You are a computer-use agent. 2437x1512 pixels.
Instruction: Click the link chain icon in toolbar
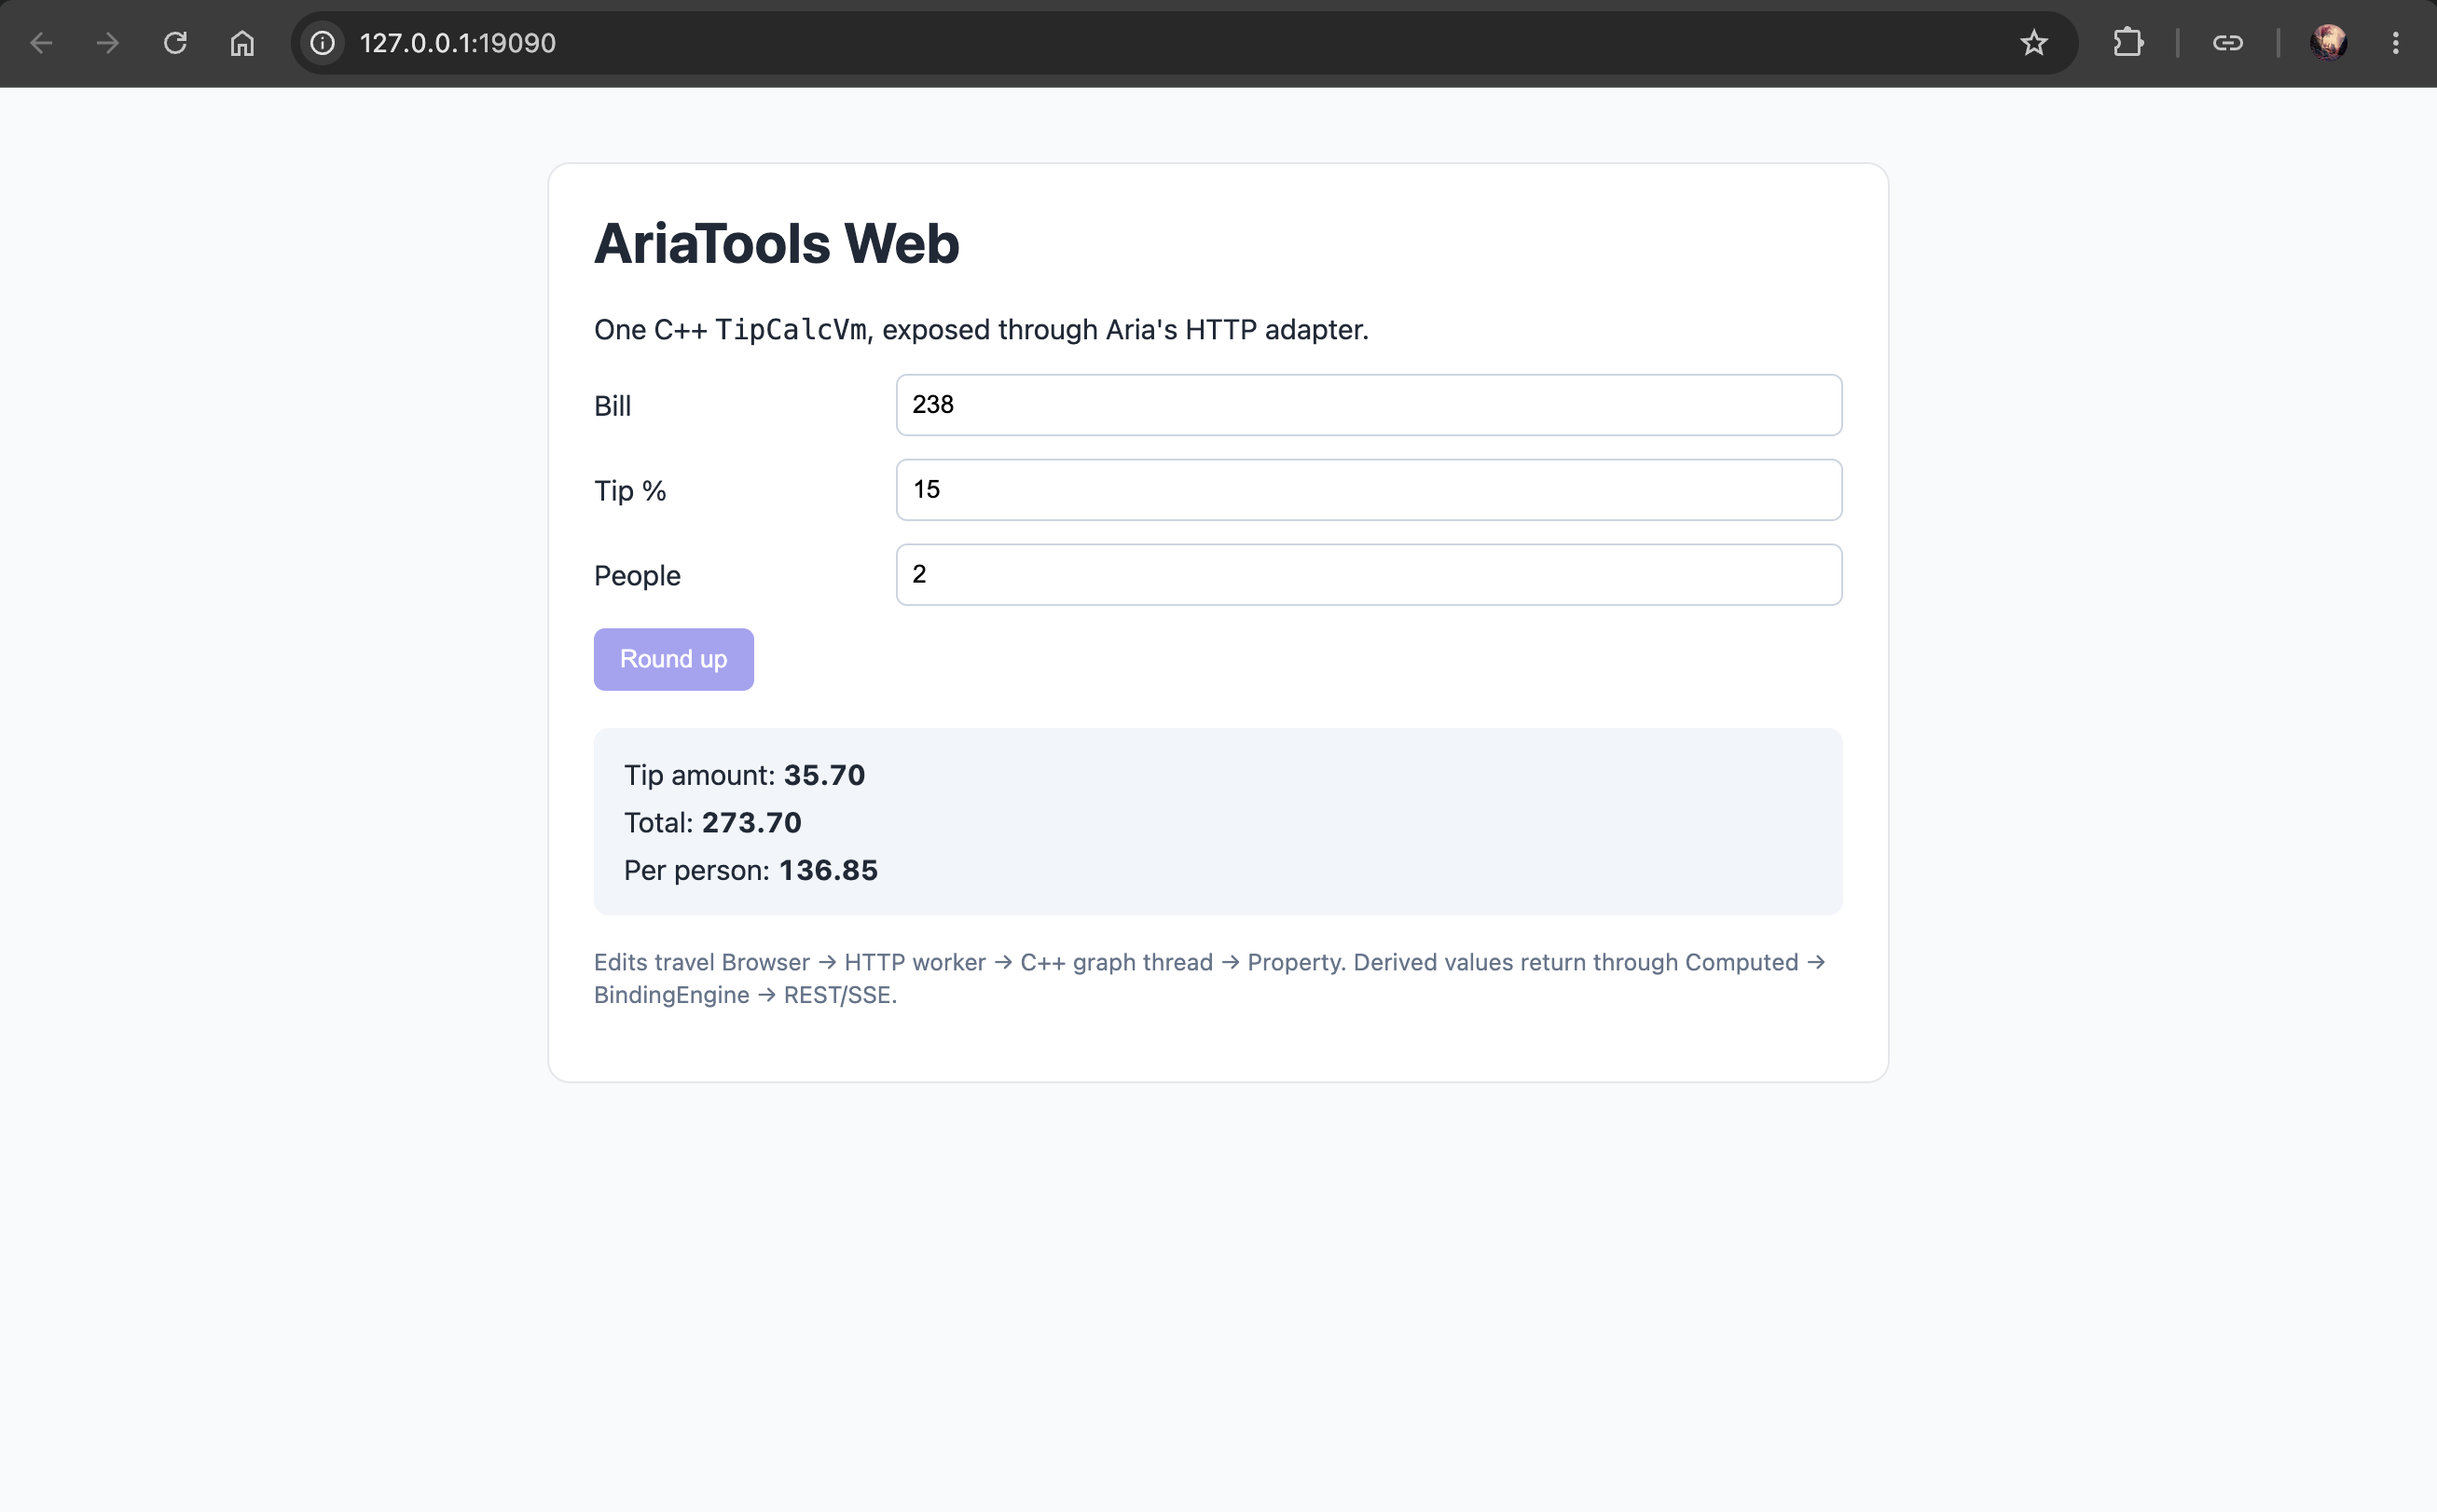[x=2227, y=43]
